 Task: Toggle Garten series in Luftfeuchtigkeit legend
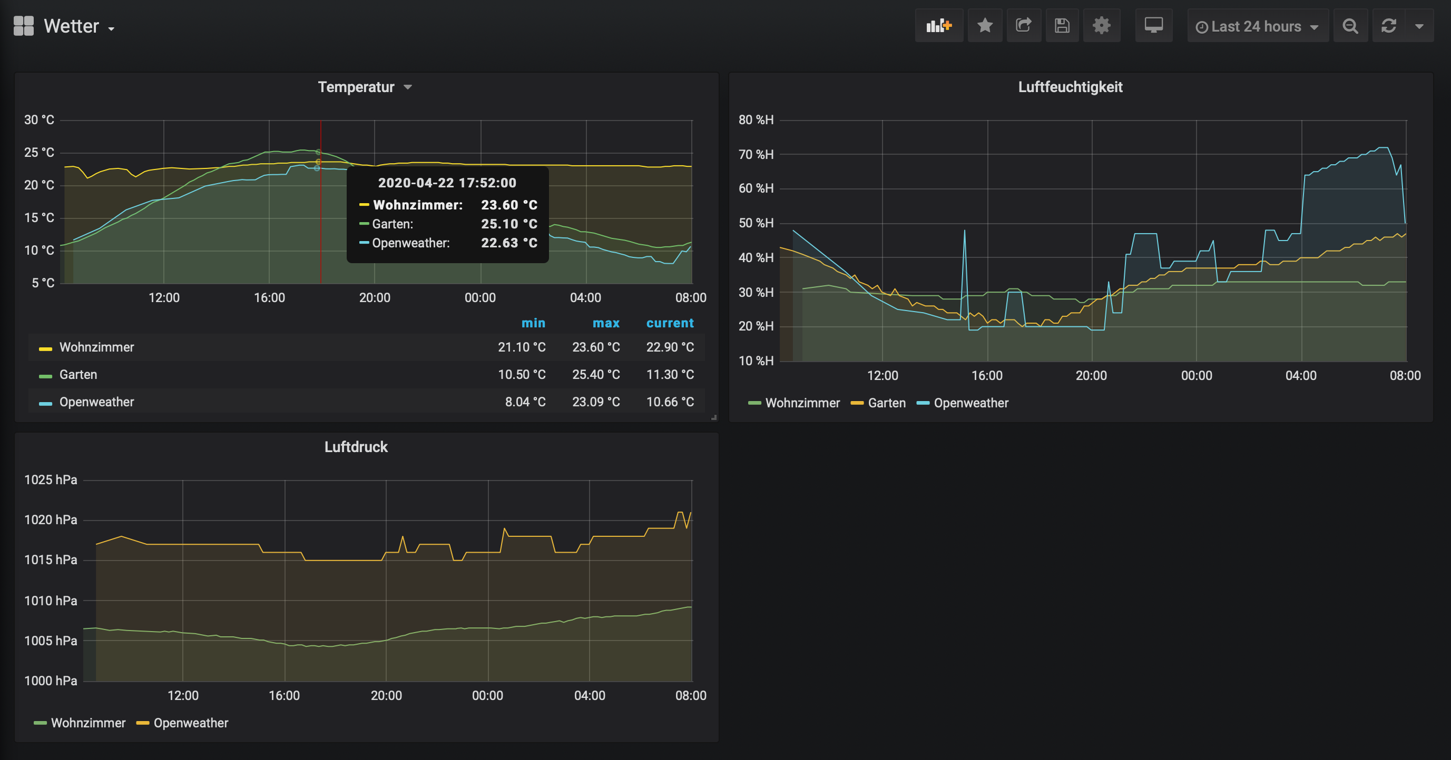point(886,403)
